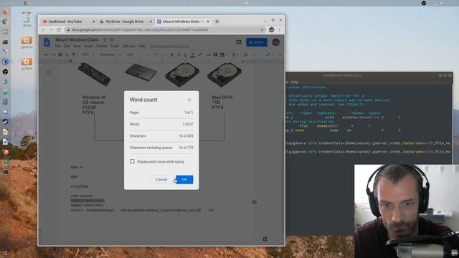Viewport: 459px width, 258px height.
Task: Print the document from the toolbar
Action: (60, 54)
